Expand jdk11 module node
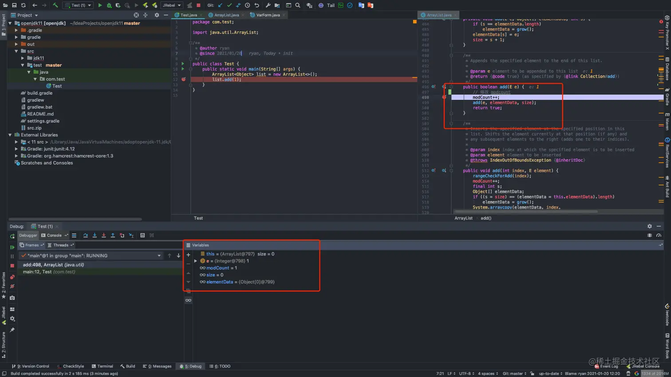Viewport: 671px width, 377px height. (23, 58)
